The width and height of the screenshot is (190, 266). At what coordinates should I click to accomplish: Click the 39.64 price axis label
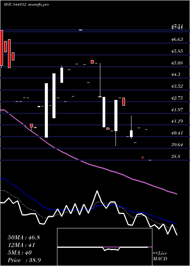pos(177,145)
